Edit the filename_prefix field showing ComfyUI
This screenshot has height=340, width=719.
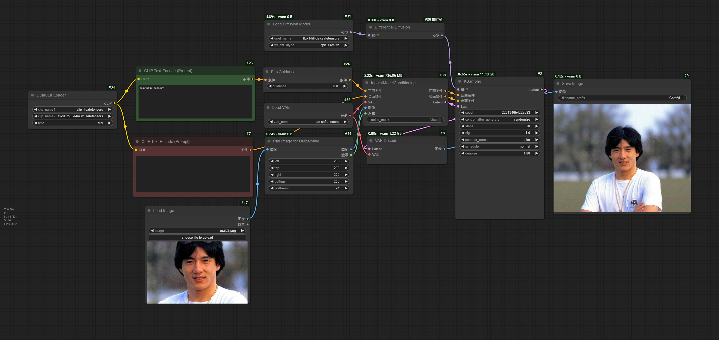click(623, 98)
